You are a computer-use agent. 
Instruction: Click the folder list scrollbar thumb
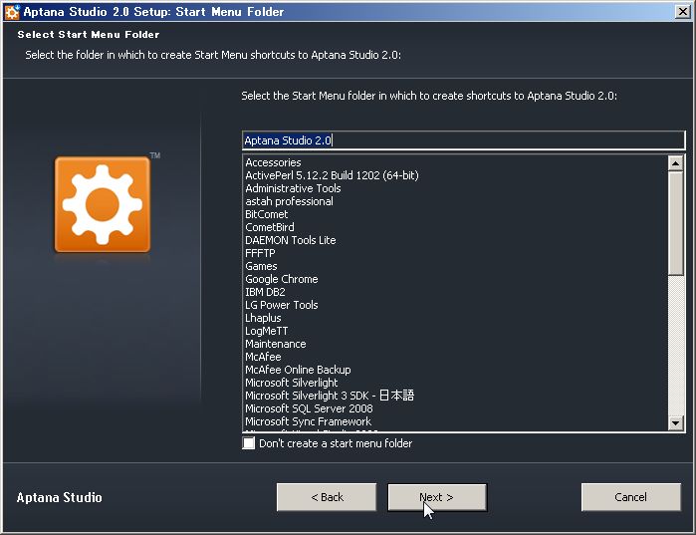click(x=675, y=223)
